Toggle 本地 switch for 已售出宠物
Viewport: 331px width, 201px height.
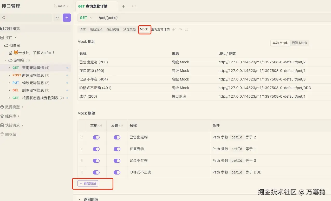[x=96, y=137]
